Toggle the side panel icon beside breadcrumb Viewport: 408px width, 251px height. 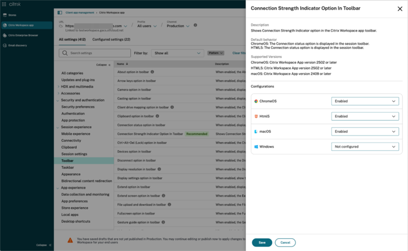pos(60,13)
